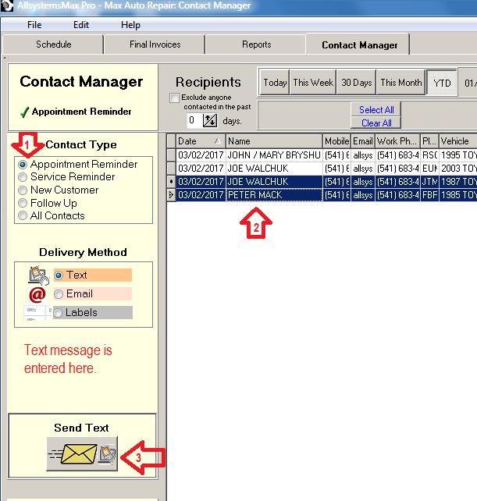Select Appointment Reminder contact type

coord(23,165)
